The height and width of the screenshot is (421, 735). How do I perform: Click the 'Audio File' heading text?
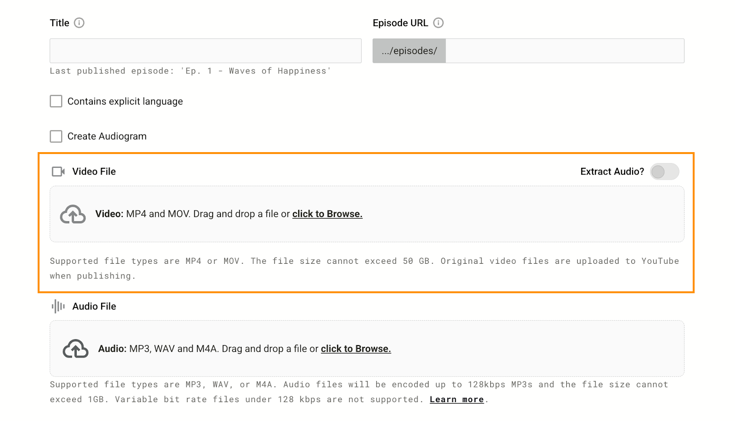[94, 306]
